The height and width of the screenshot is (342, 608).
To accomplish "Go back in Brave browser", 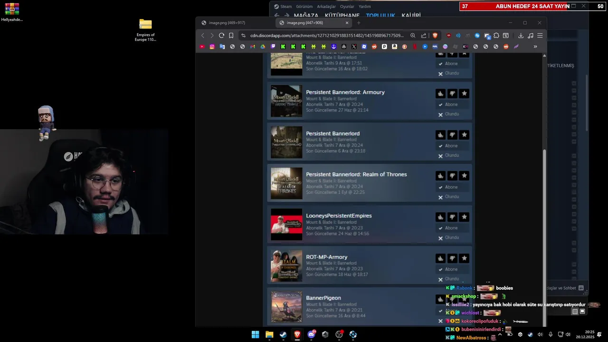I will [x=203, y=36].
